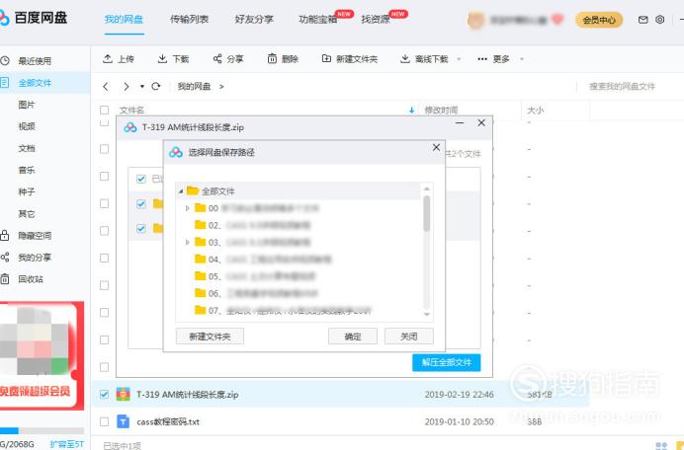
Task: Select the 04 folder in tree
Action: (x=263, y=260)
